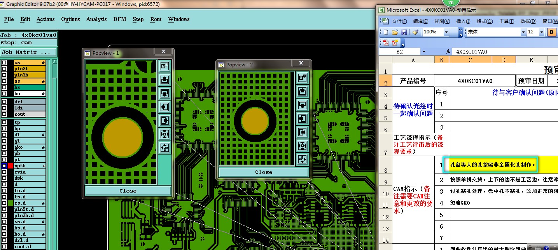The height and width of the screenshot is (250, 558).
Task: Open the Rout menu in Graphic Editor
Action: [156, 19]
